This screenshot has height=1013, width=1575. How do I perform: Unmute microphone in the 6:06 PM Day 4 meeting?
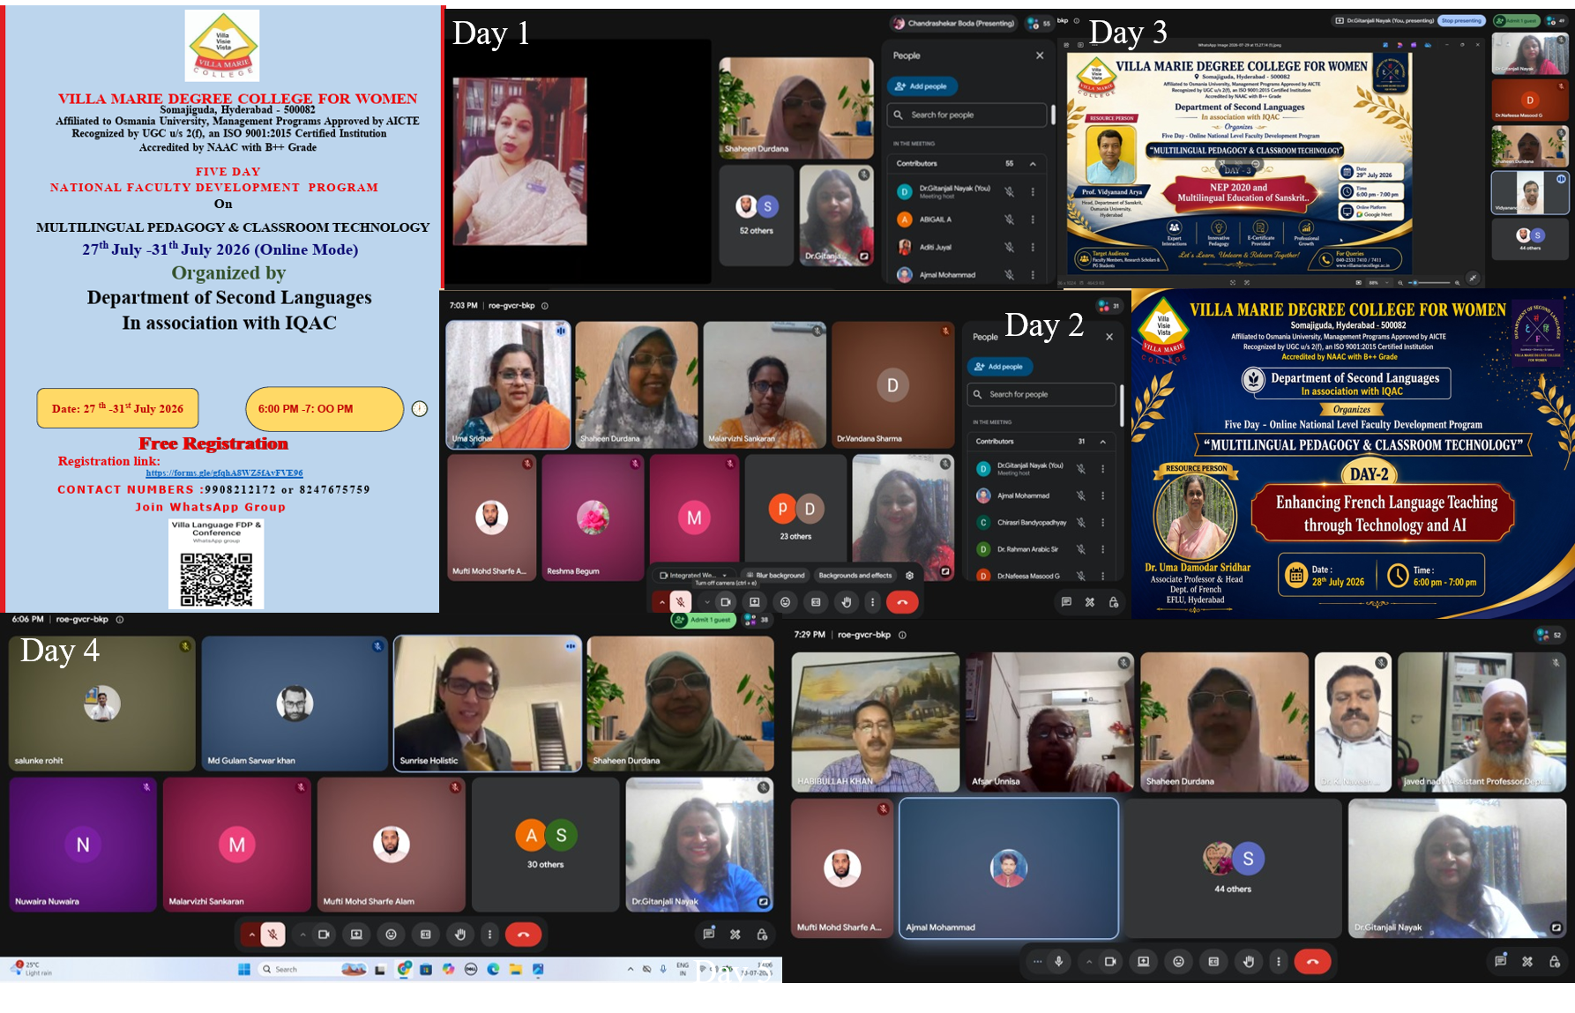coord(272,934)
